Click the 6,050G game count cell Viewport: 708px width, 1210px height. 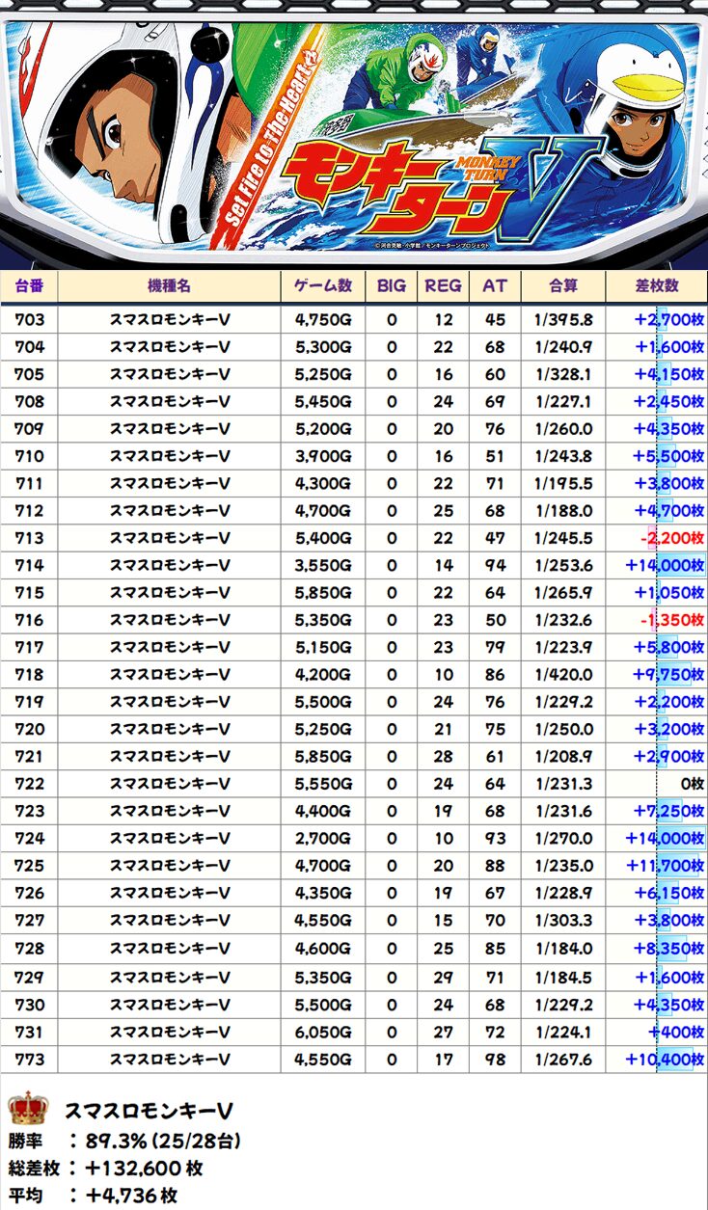click(322, 1033)
